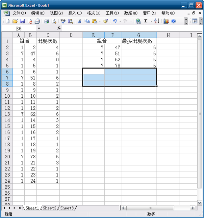
Task: Apply AutoSum with the sigma icon
Action: coord(146,21)
